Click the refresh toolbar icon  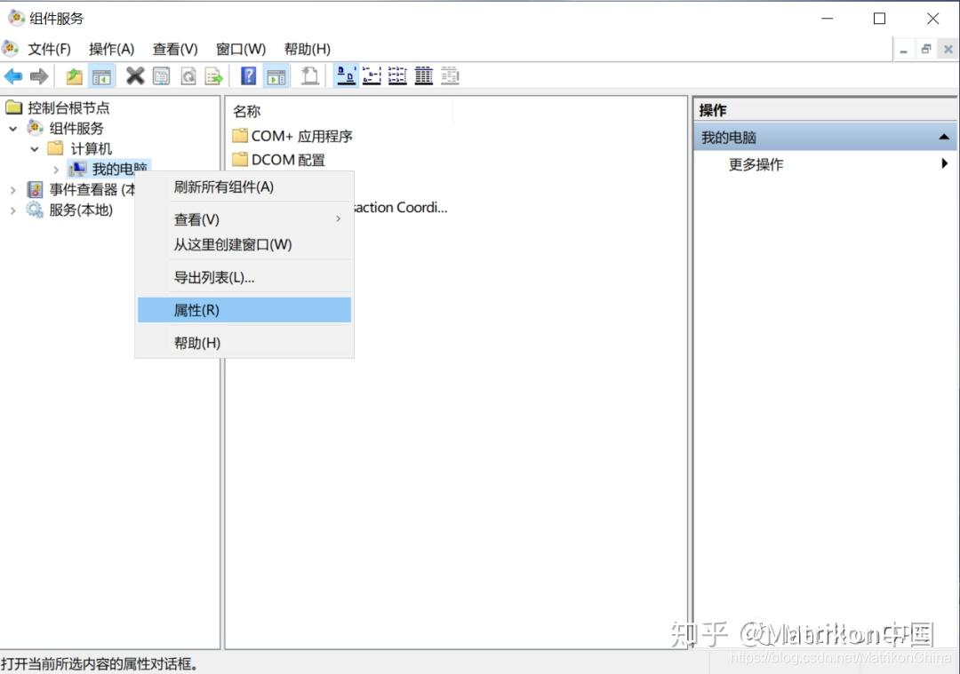(x=188, y=75)
